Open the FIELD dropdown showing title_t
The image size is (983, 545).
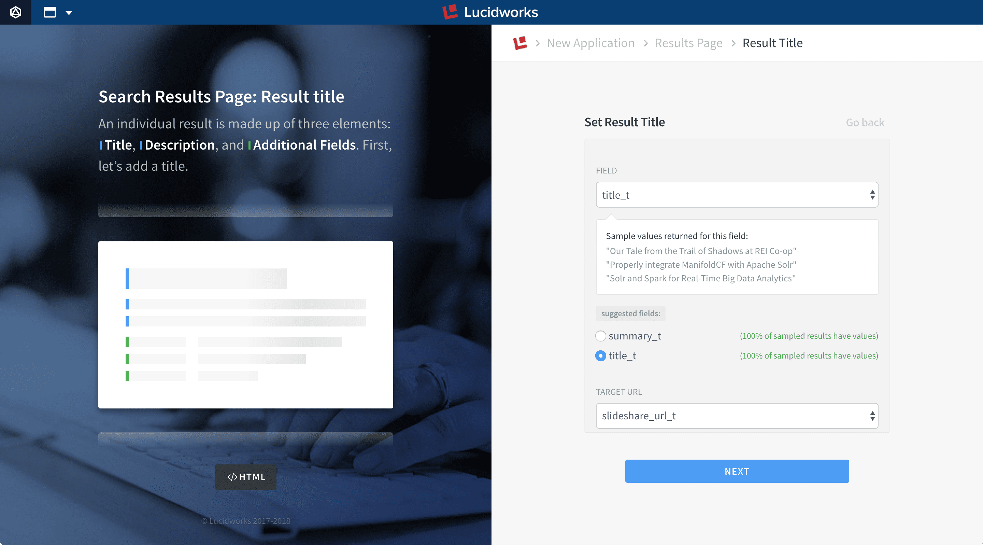[737, 195]
